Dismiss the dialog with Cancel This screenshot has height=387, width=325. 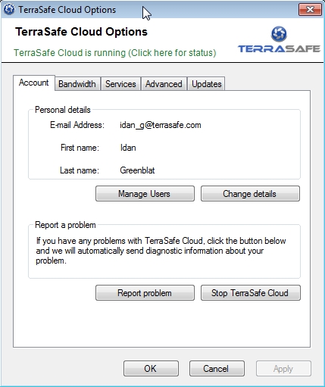[217, 369]
